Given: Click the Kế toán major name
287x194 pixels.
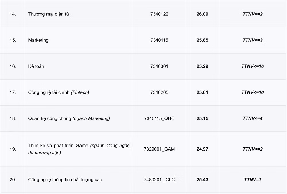Looking at the screenshot, I should 36,66.
